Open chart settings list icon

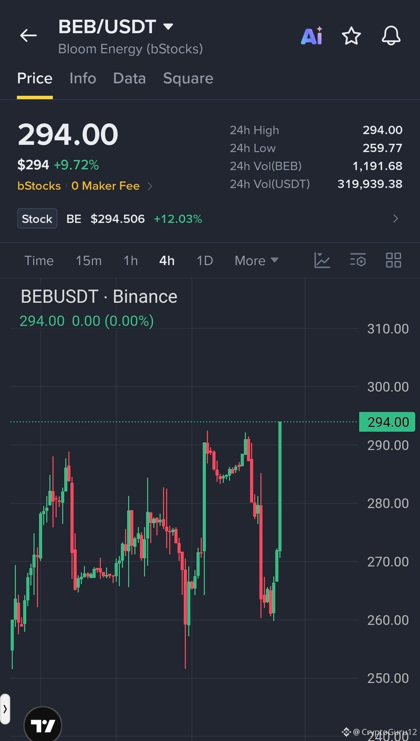358,260
